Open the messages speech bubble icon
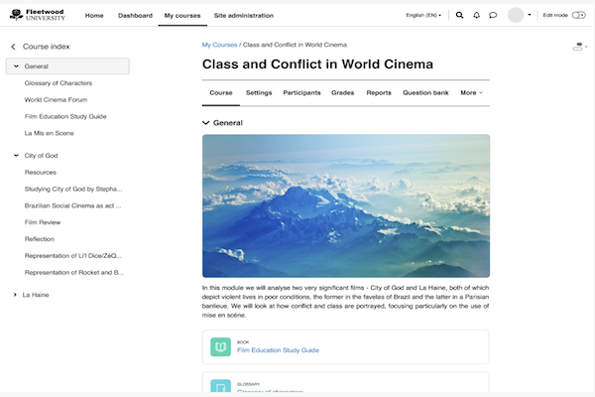This screenshot has height=397, width=595. click(x=493, y=15)
